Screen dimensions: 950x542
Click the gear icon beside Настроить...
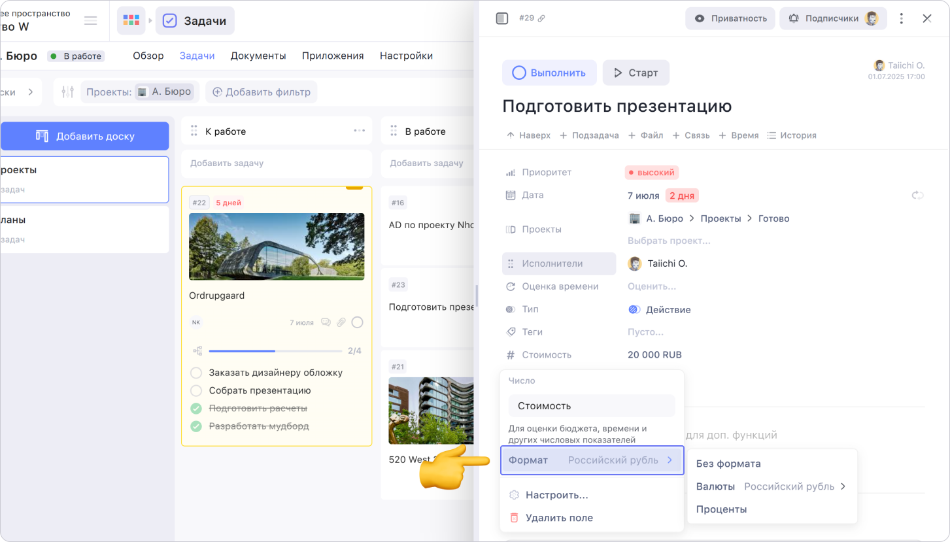(x=514, y=495)
